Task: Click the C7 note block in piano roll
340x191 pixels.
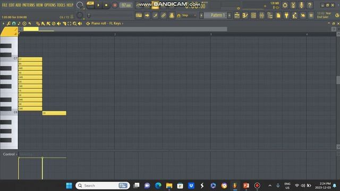Action: click(30, 59)
